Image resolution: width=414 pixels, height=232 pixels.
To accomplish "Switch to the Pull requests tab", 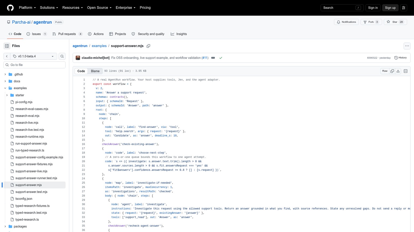I will (67, 34).
